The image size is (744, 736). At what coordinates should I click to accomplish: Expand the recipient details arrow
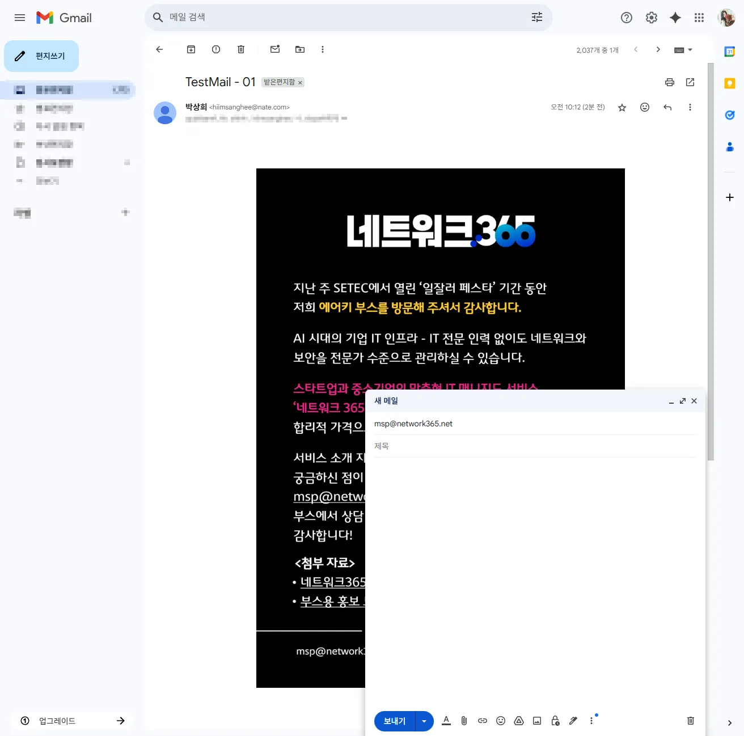[x=344, y=119]
